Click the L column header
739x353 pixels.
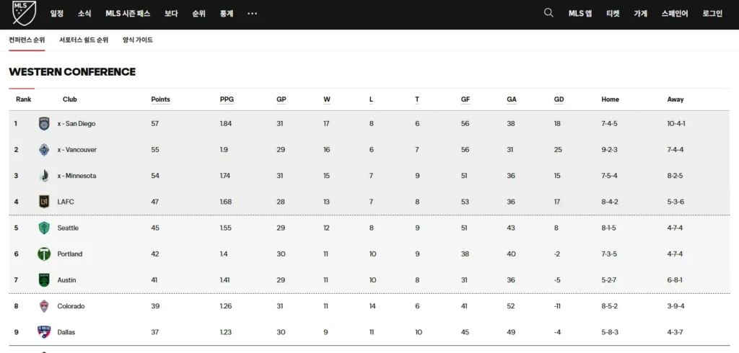372,99
